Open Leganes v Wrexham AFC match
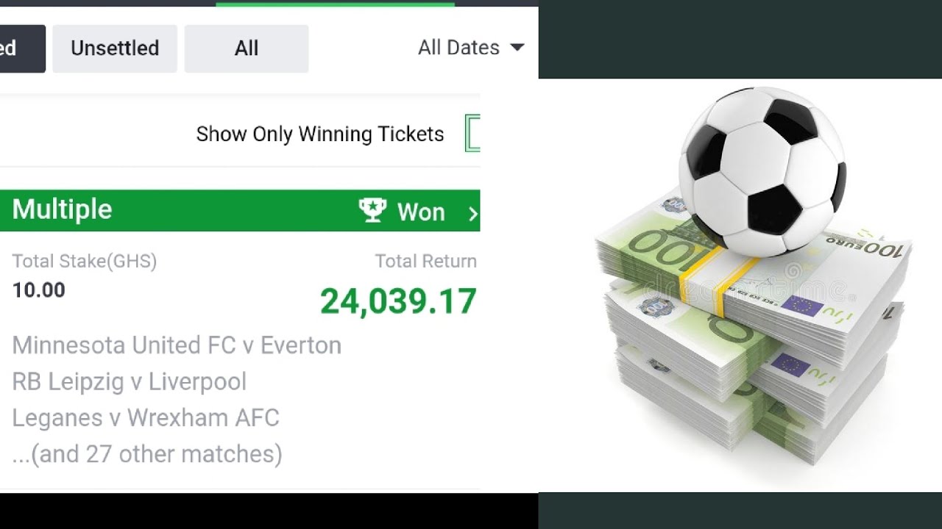Viewport: 942px width, 529px height. tap(146, 418)
